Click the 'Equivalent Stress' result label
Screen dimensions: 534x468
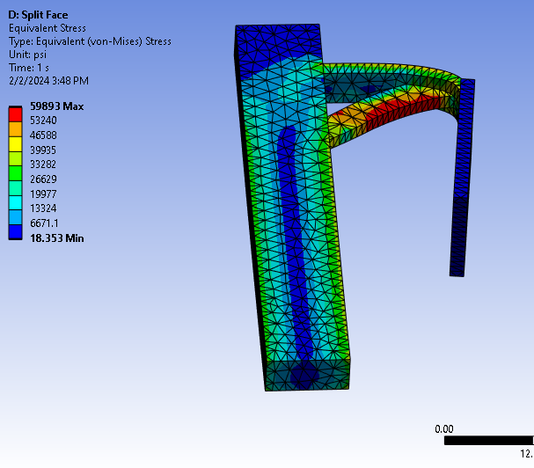pyautogui.click(x=48, y=28)
